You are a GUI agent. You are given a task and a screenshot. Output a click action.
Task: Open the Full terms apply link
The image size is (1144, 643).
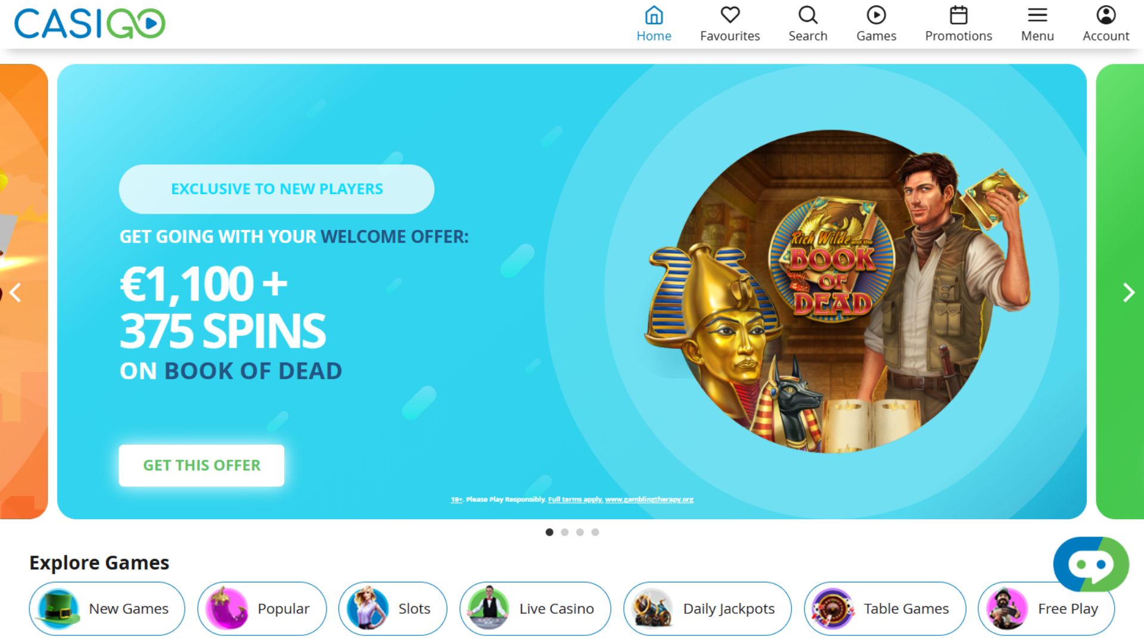[x=576, y=500]
